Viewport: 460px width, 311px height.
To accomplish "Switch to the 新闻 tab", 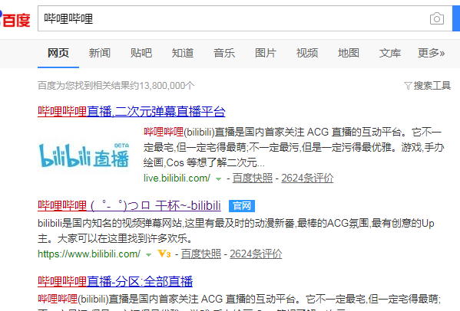I will click(100, 53).
